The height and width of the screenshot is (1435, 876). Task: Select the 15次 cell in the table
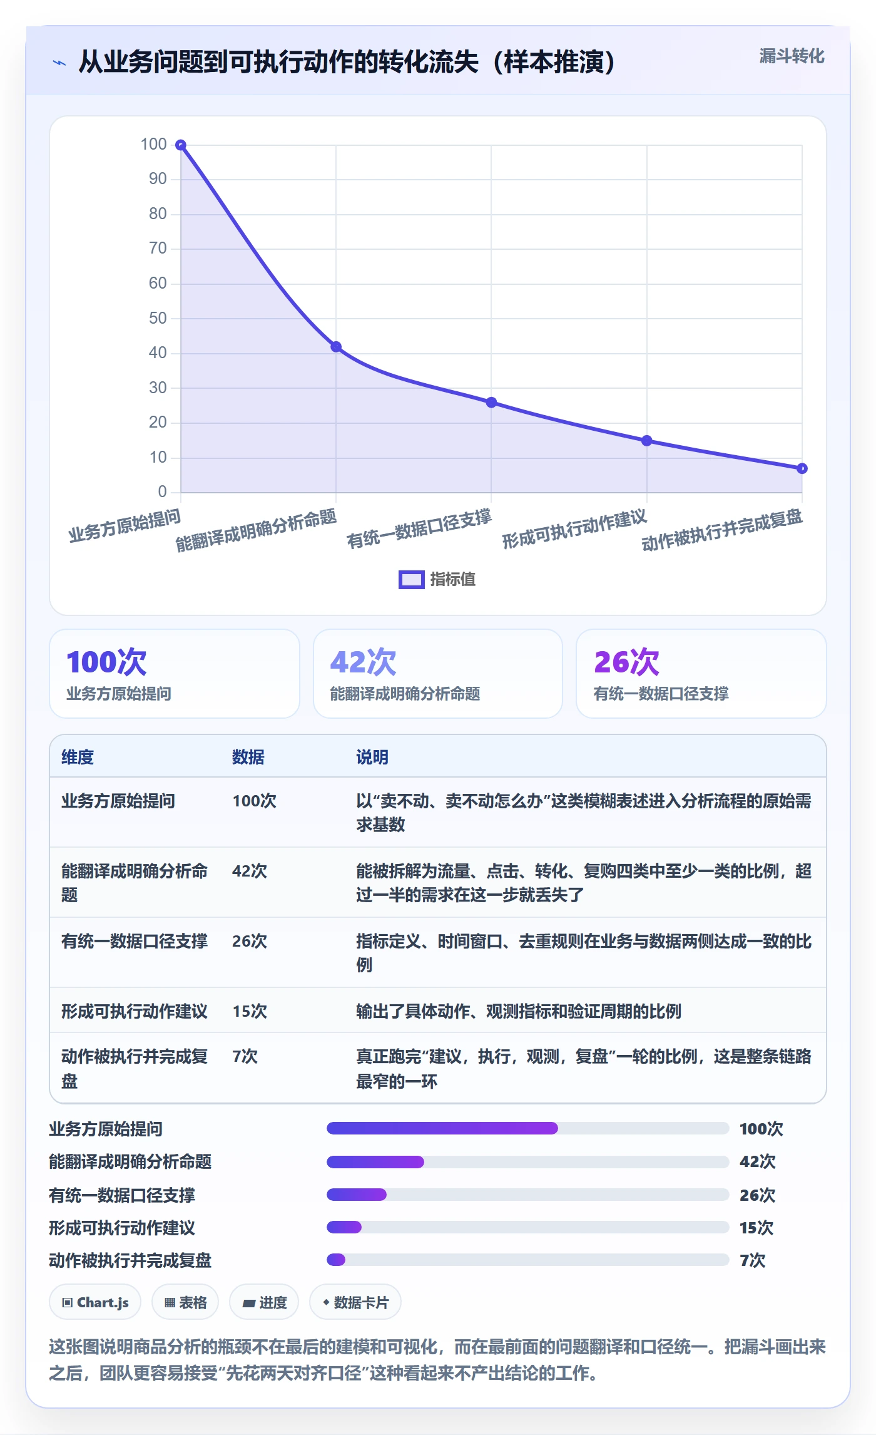[250, 1011]
